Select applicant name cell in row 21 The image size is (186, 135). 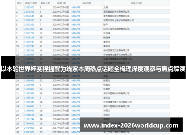click(x=136, y=94)
